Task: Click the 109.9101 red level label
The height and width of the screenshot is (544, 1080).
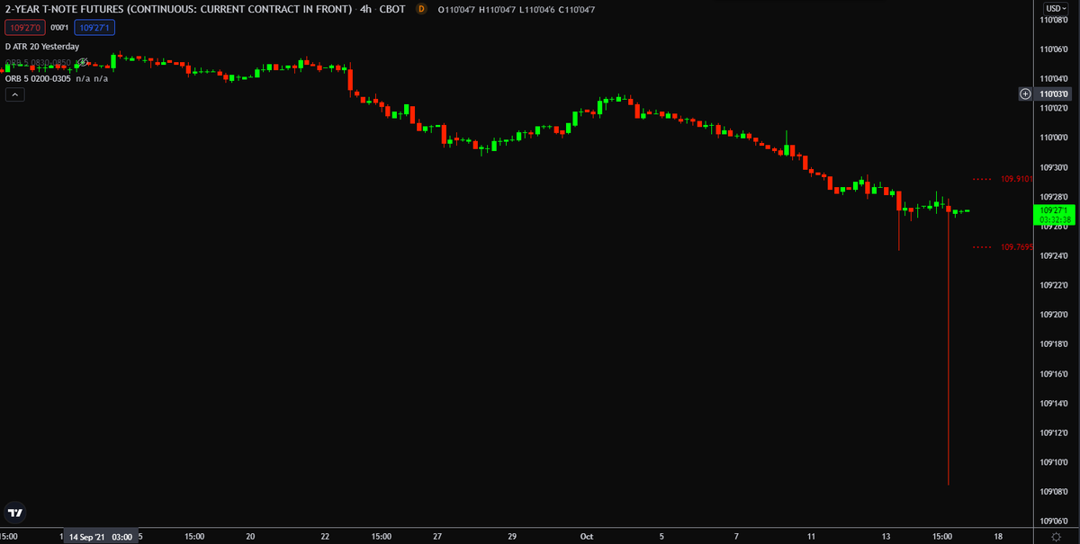Action: tap(1016, 179)
